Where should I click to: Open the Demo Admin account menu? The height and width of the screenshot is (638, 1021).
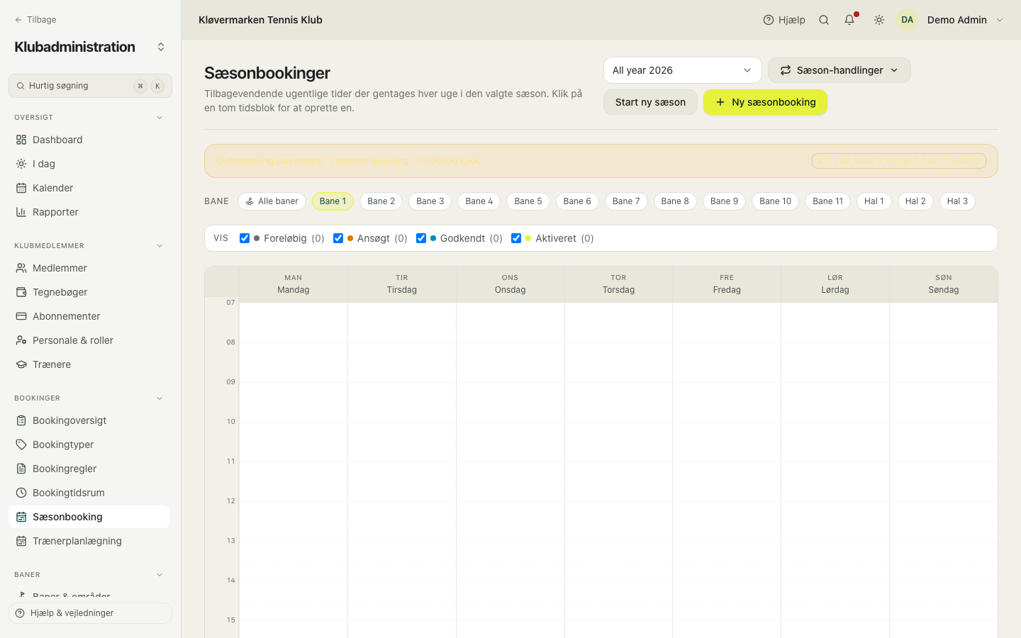[x=951, y=20]
